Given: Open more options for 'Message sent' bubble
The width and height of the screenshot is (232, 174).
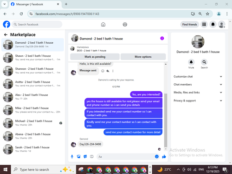Looking at the screenshot, I should point(113,71).
